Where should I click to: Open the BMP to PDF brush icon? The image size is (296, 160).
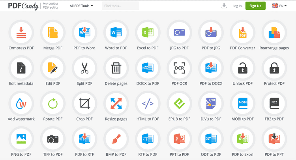click(x=116, y=139)
